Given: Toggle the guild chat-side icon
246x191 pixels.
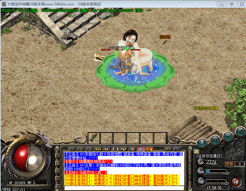Looking at the screenshot, I should [x=58, y=171].
